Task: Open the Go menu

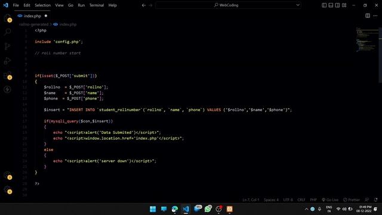Action: pos(70,5)
